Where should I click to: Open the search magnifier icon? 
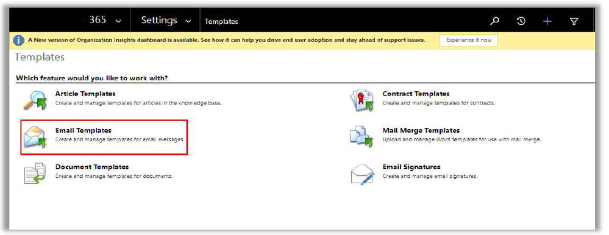pyautogui.click(x=494, y=21)
